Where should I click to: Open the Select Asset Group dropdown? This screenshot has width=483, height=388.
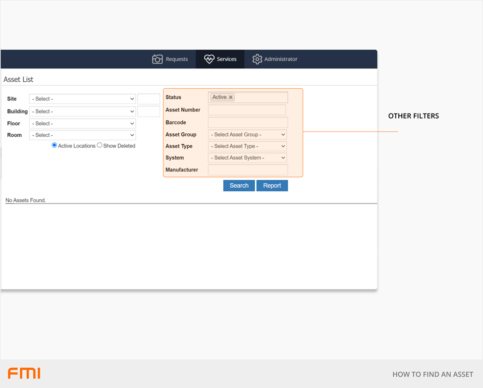coord(247,135)
